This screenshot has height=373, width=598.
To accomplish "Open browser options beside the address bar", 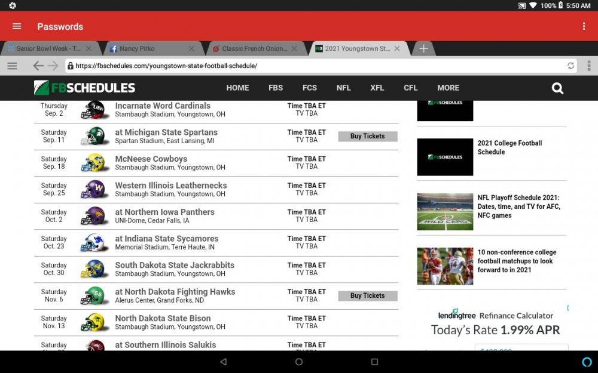I will coord(589,66).
